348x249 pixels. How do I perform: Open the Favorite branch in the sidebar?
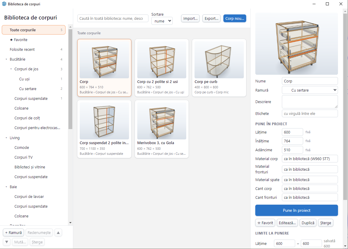(34, 40)
